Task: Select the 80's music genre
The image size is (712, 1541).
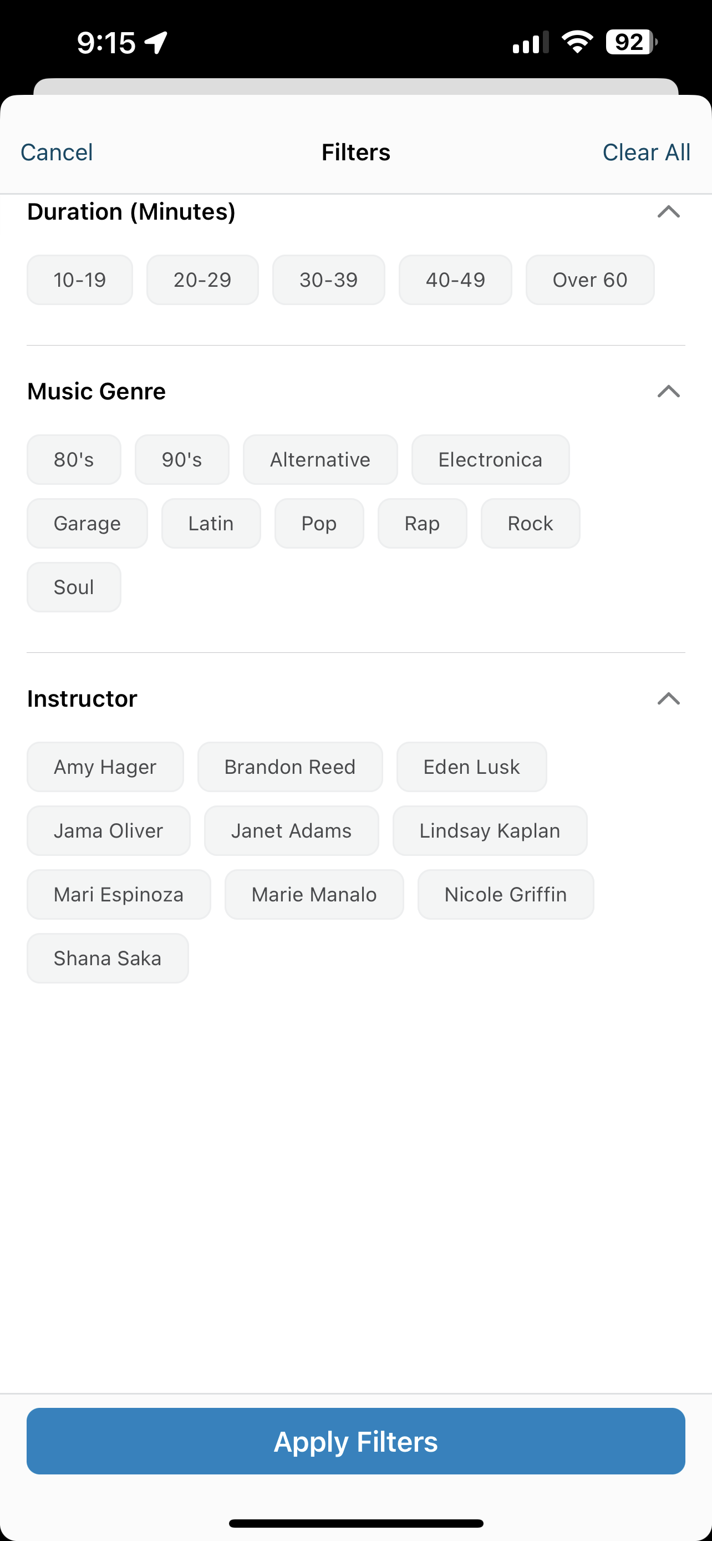Action: (74, 459)
